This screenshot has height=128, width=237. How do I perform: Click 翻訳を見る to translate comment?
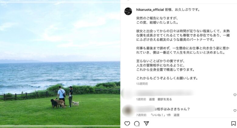pos(165,99)
